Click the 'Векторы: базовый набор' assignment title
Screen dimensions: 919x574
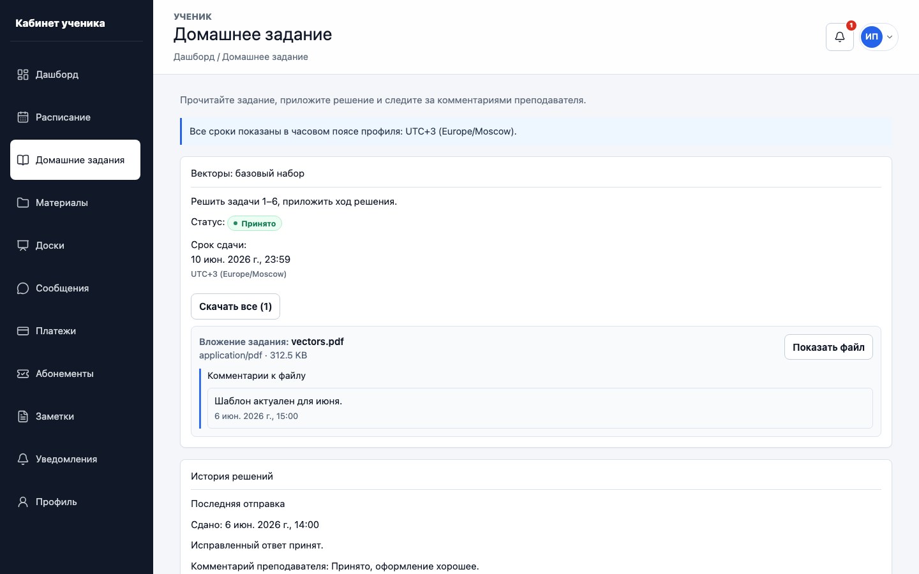coord(248,173)
